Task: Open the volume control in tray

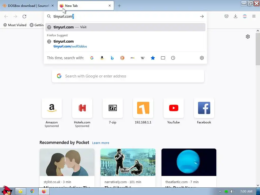Action: (x=232, y=191)
